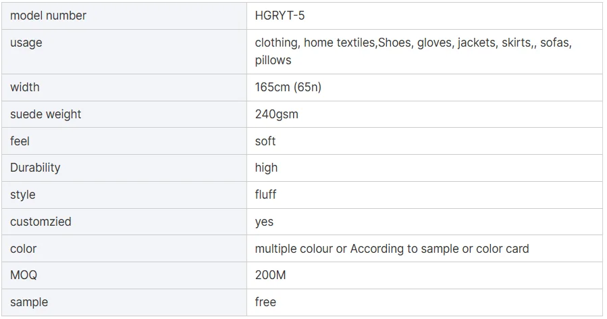Viewport: 607px width, 319px height.
Task: Click the "Durability" row label
Action: [35, 168]
